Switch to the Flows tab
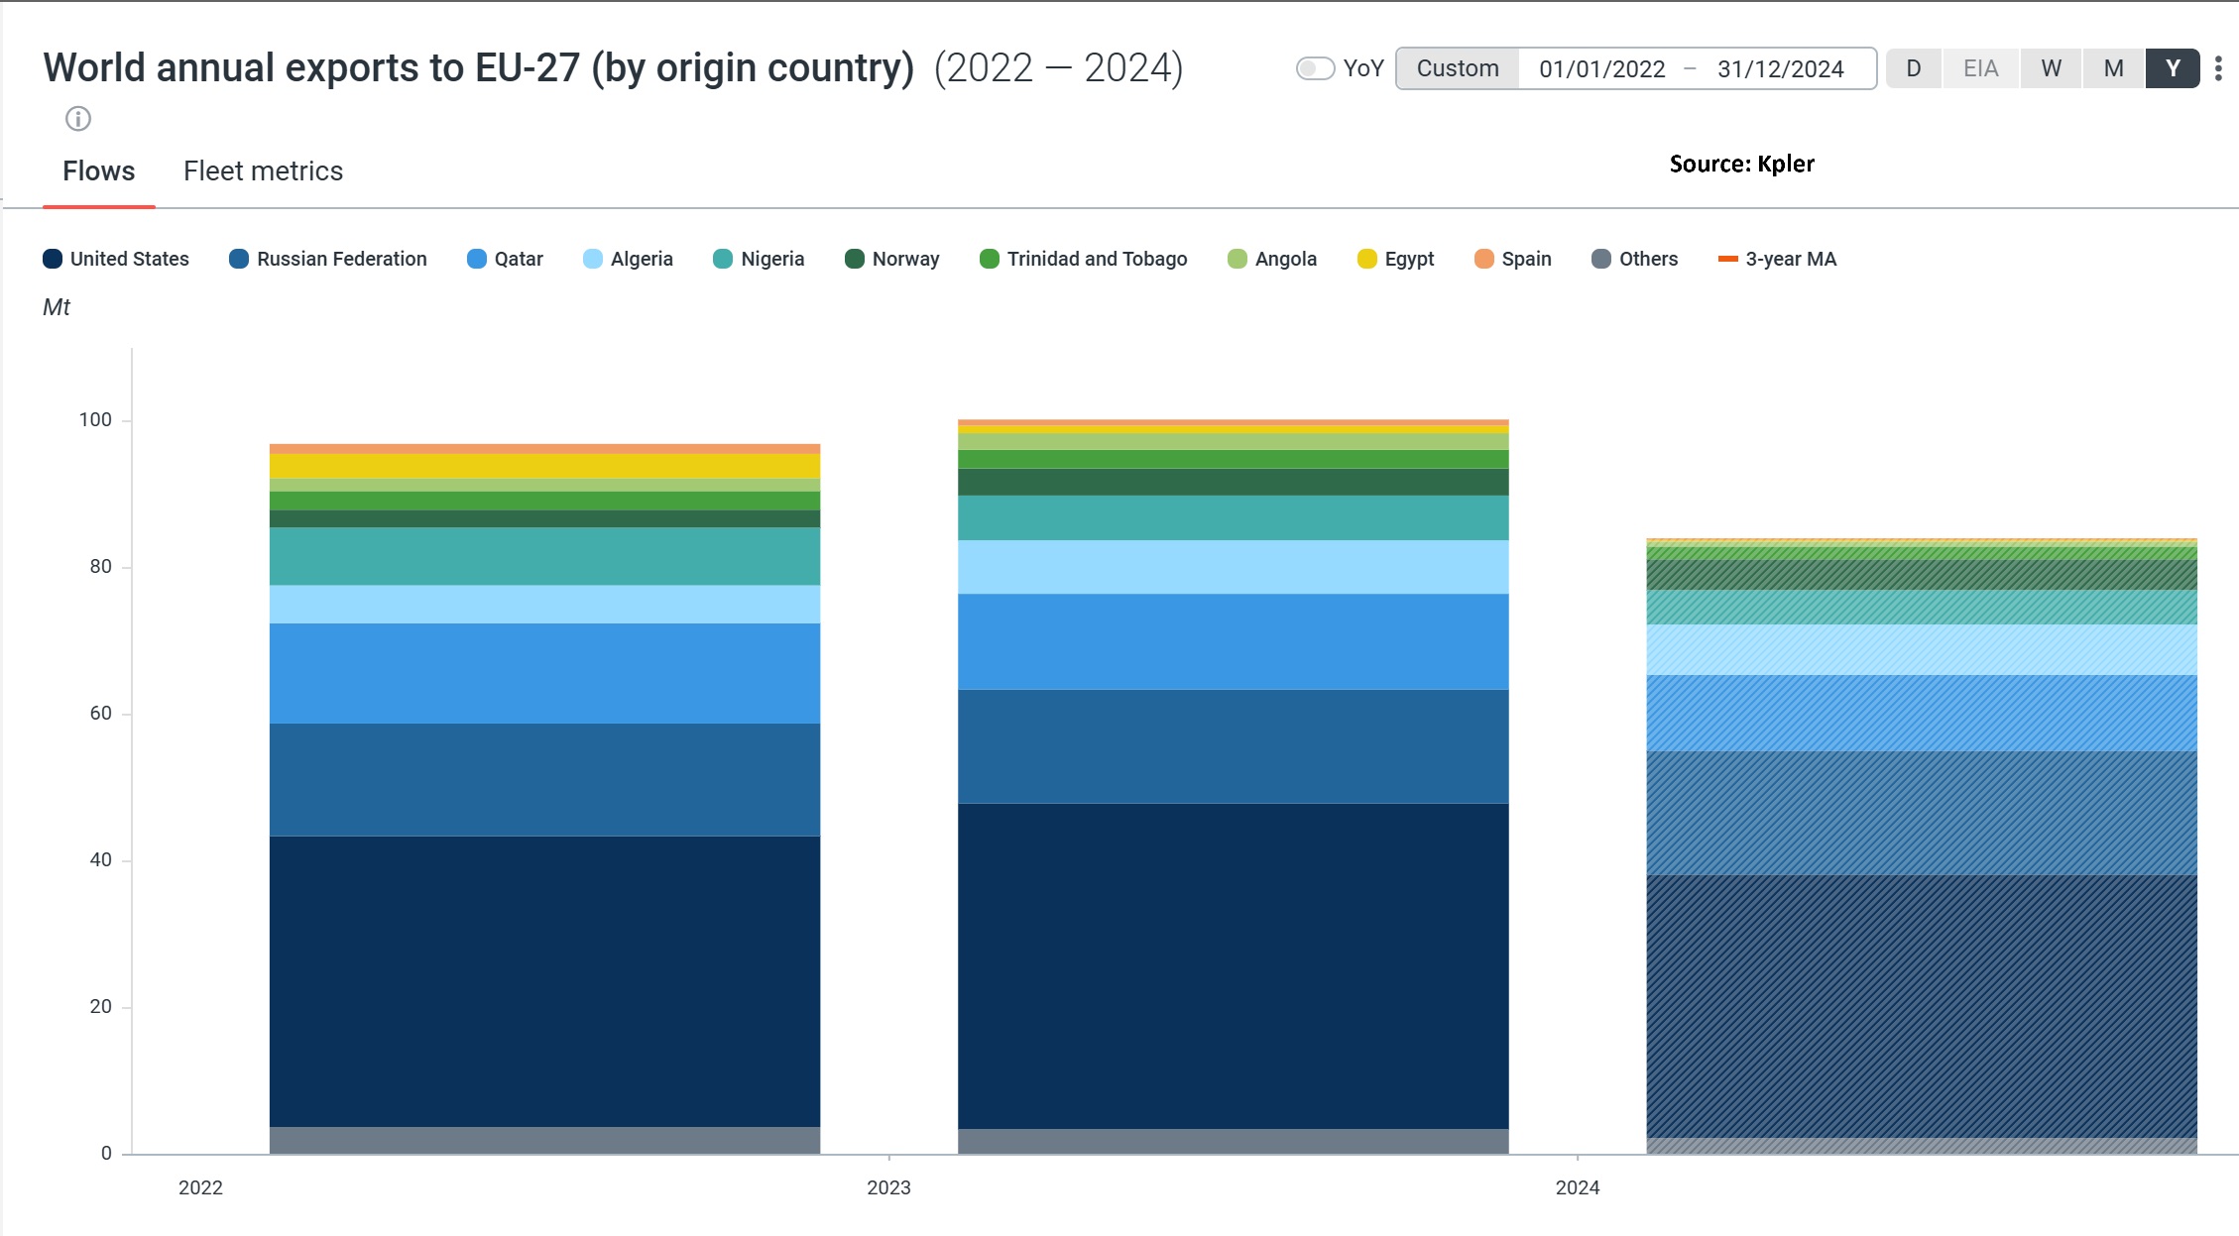This screenshot has width=2239, height=1236. pos(98,171)
